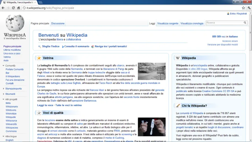252x142 pixels.
Task: Open Tutte le voci in vetrina
Action: (x=69, y=105)
